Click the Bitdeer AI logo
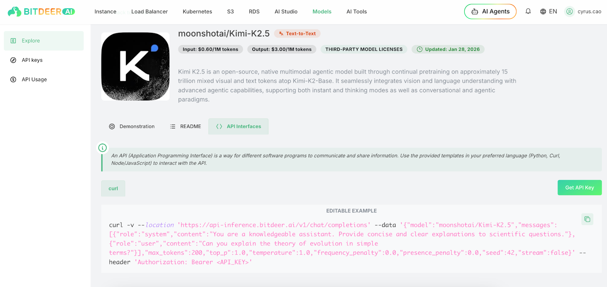607x287 pixels. [41, 12]
